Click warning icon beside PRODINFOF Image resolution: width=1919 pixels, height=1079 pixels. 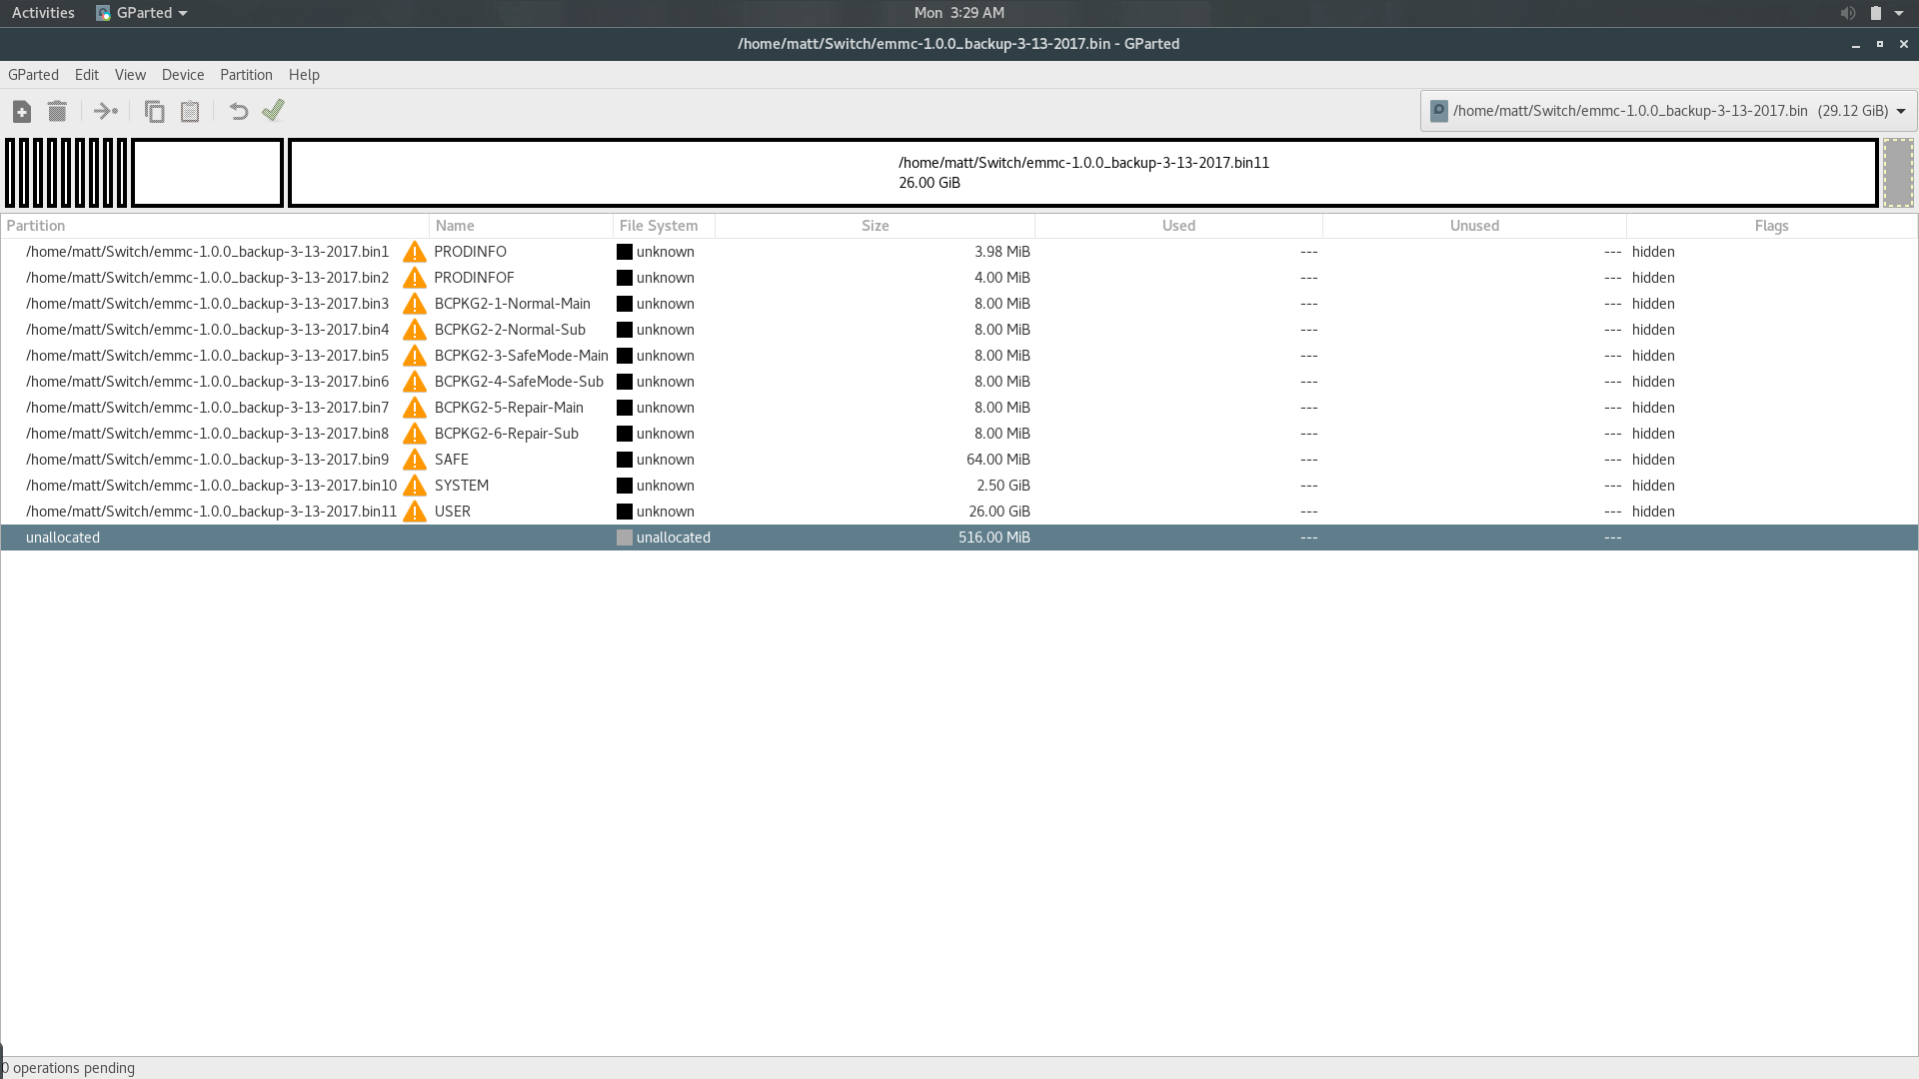[415, 278]
